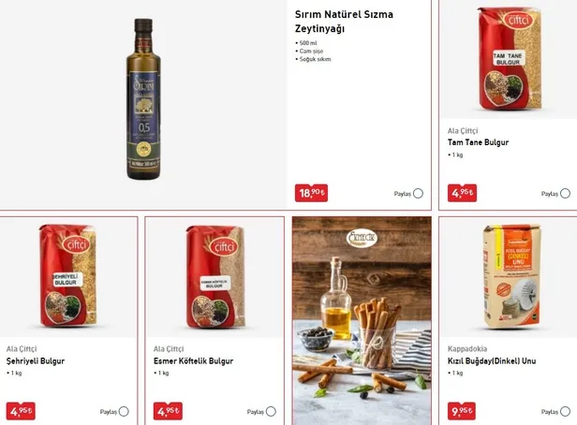Toggle Paylaş circle for Tam Tane Bulgur

(565, 194)
